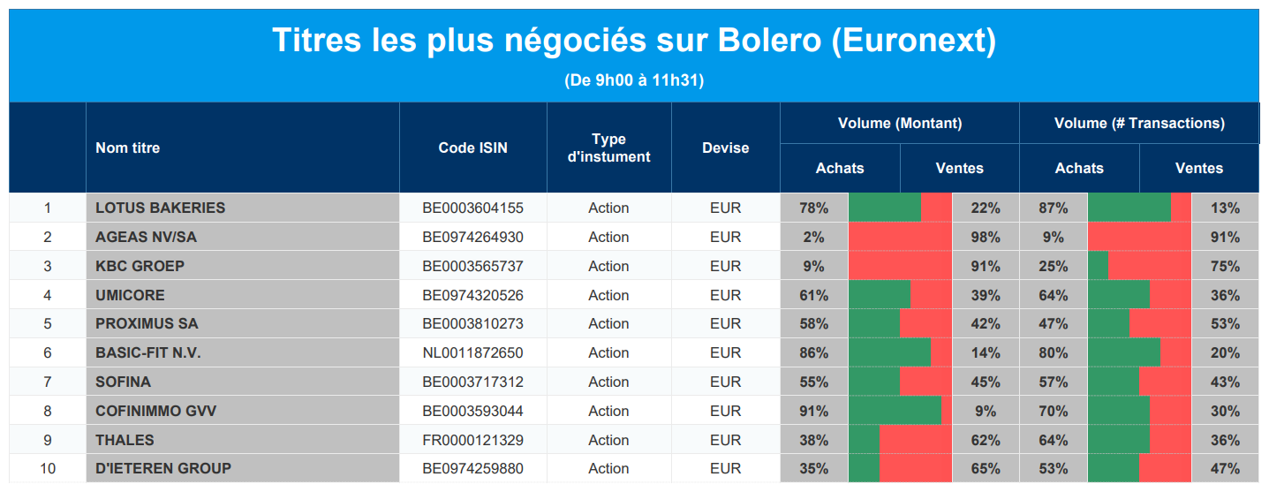Select the "Type d'instument" column header
Screen dimensions: 1269x492
click(x=608, y=148)
